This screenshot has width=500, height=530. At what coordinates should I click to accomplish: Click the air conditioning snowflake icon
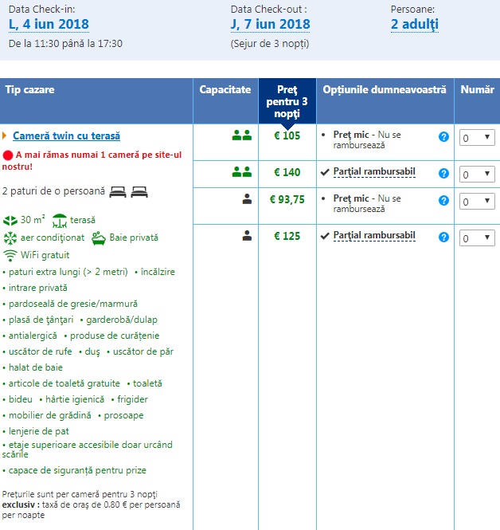[x=10, y=238]
